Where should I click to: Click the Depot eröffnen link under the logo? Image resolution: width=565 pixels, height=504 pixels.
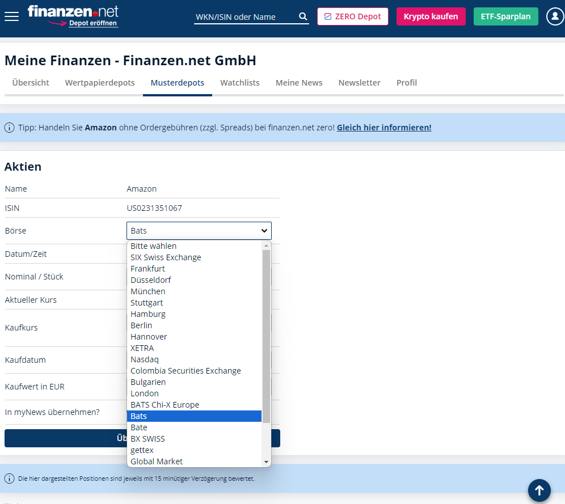tap(93, 23)
